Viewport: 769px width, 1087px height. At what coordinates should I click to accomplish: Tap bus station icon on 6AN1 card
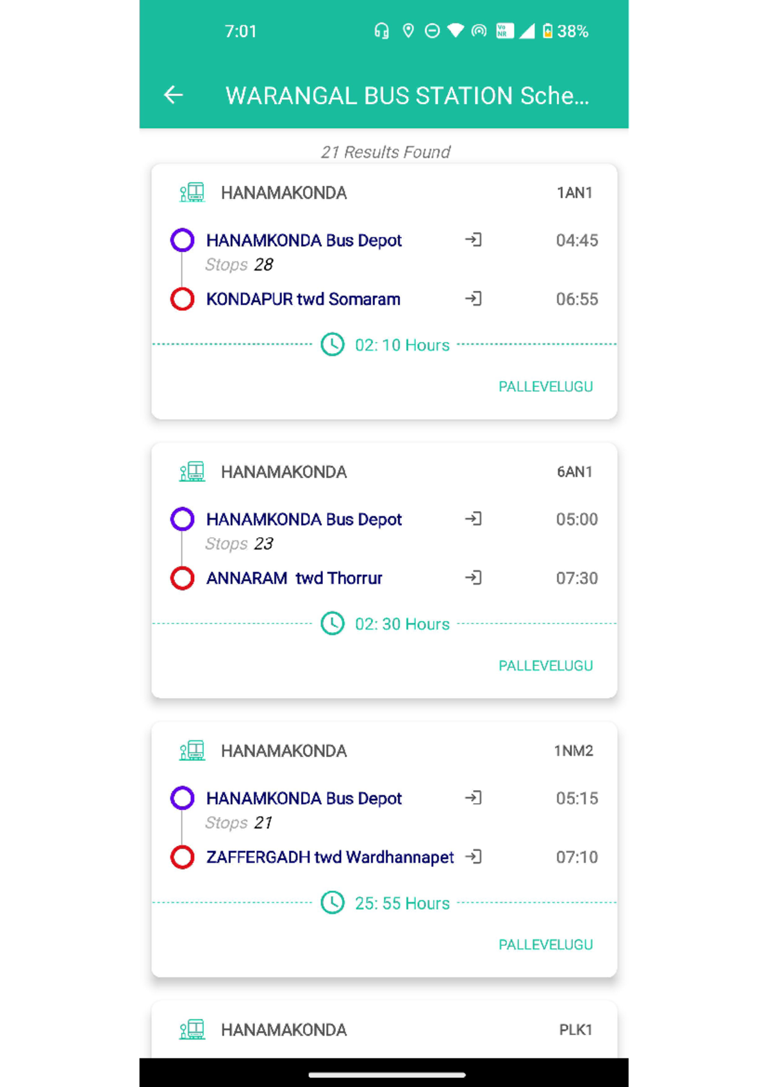point(192,472)
